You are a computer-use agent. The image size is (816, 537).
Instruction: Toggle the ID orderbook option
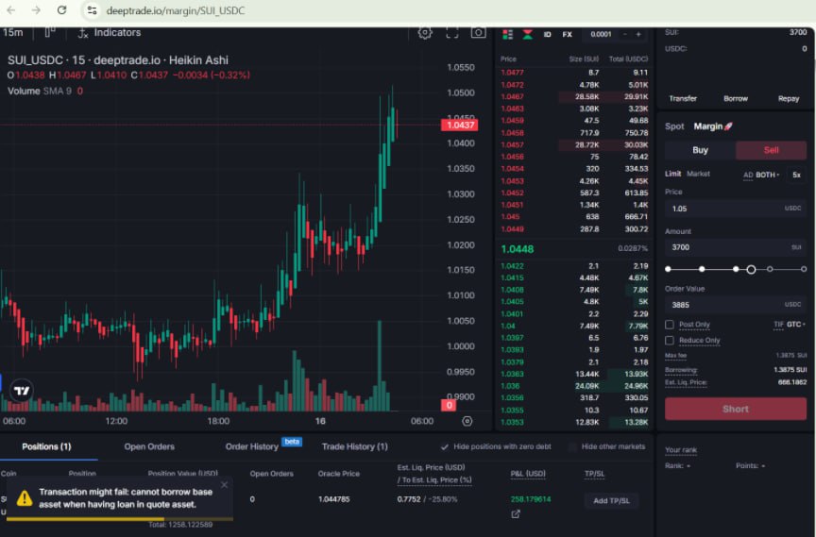tap(547, 34)
